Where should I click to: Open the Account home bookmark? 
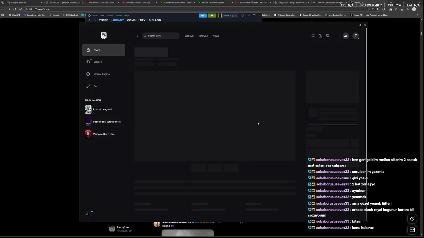point(377,15)
